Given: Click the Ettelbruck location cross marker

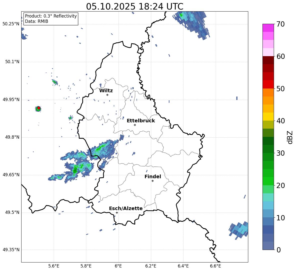Looking at the screenshot, I should [x=135, y=125].
